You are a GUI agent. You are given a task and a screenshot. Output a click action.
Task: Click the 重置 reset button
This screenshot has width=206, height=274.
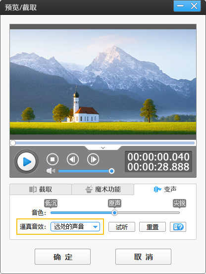[x=153, y=227]
